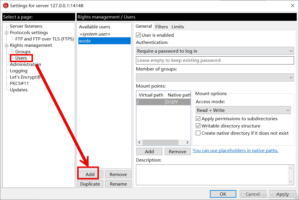This screenshot has height=200, width=299.
Task: Select the wode user in list
Action: coord(104,41)
